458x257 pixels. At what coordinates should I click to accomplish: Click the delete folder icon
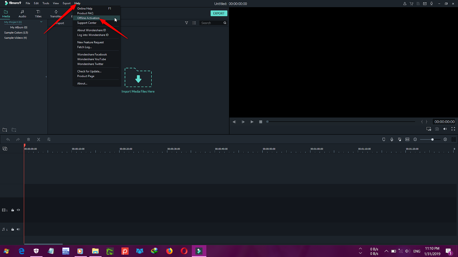14,130
